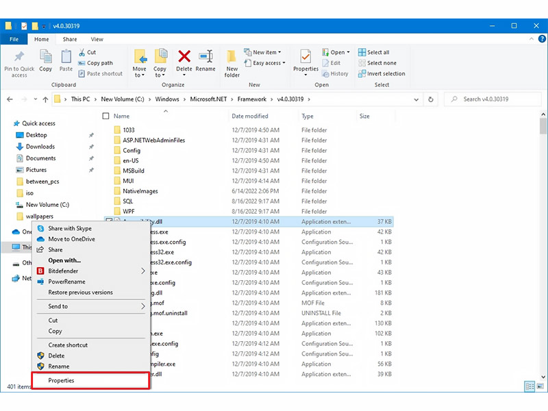
Task: Sort by the Type column header
Action: tap(307, 116)
